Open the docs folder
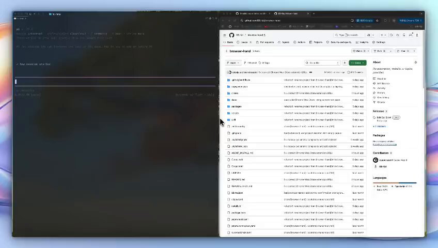 pos(234,100)
